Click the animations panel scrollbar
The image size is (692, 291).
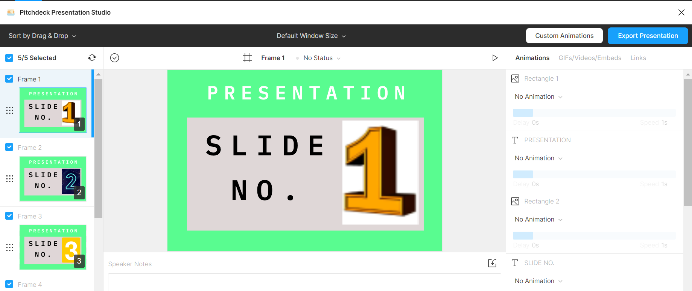(x=688, y=143)
